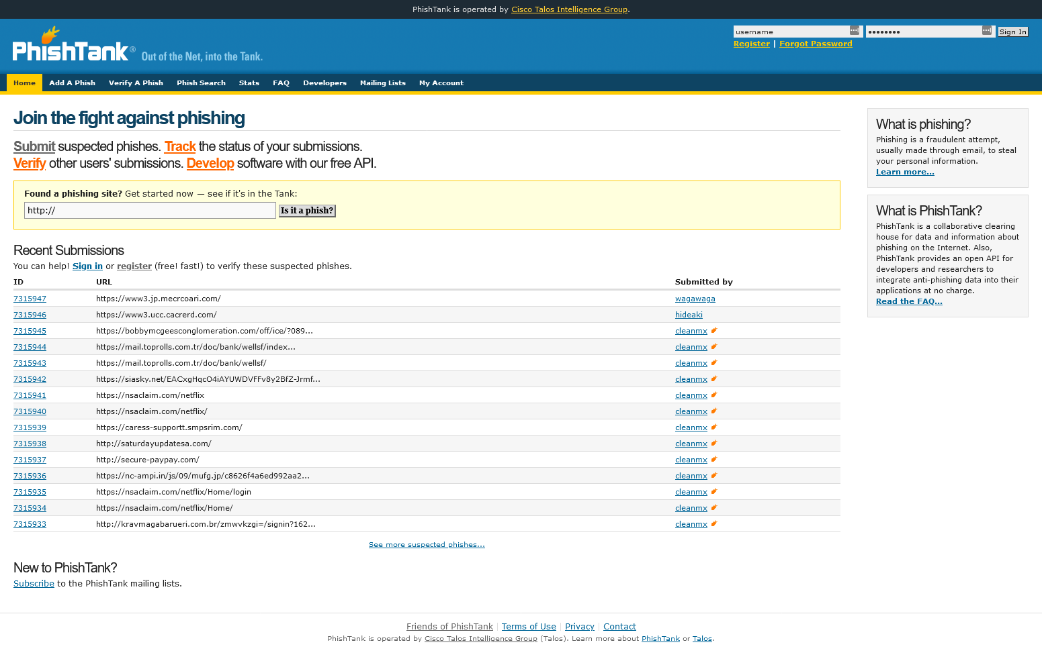Click orange icon beside cleanmx for ID 7315933
1042x663 pixels.
[x=714, y=523]
